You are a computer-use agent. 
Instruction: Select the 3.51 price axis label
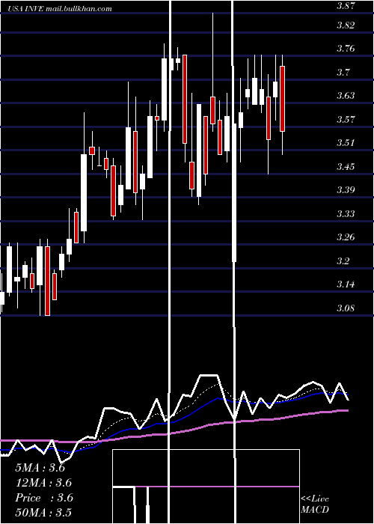tap(346, 143)
